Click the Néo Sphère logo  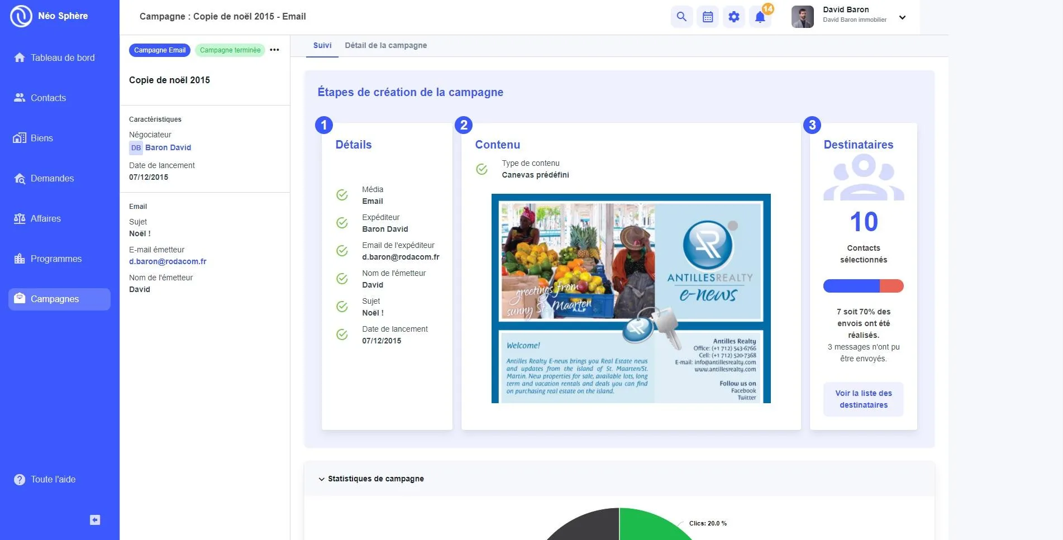(x=49, y=16)
